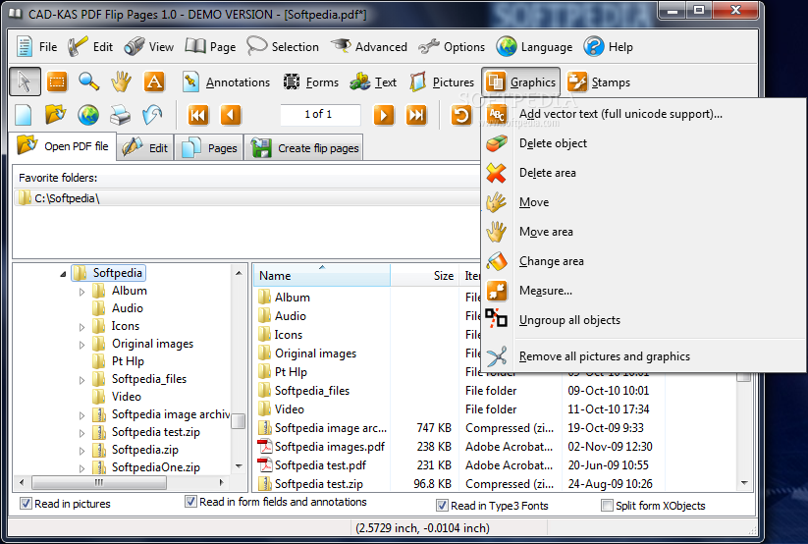Expand SoftpediaOne.zip node in tree
The image size is (808, 544).
pyautogui.click(x=81, y=468)
